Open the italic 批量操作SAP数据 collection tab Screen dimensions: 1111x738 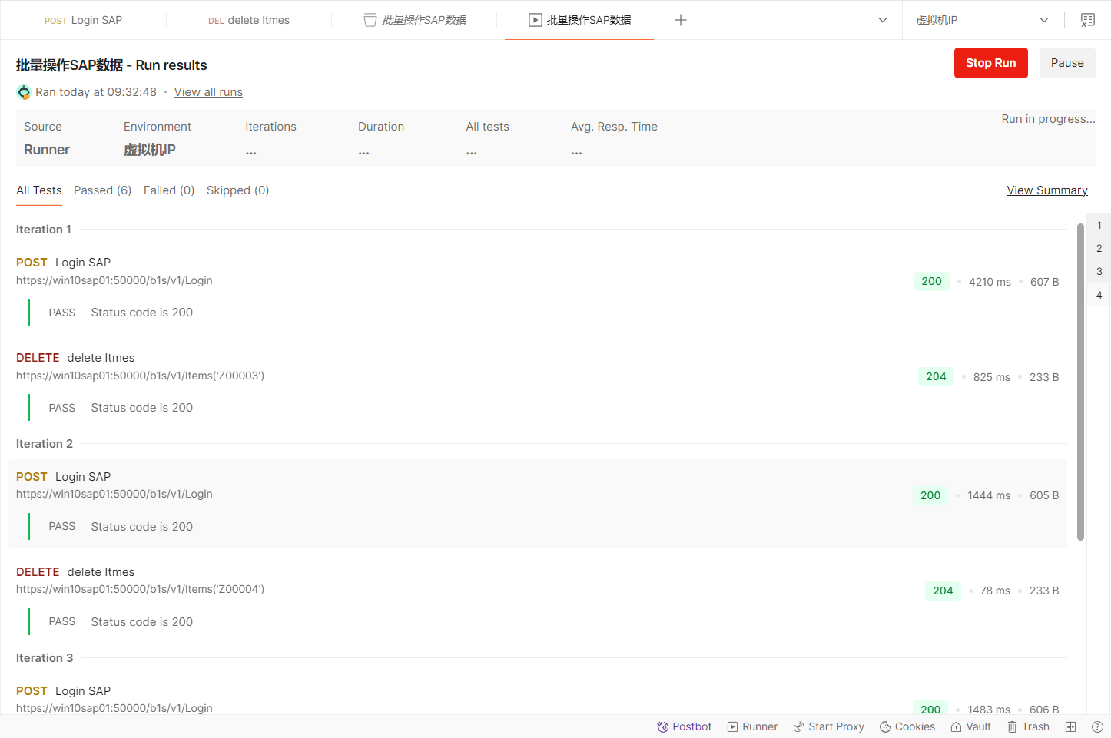(415, 20)
